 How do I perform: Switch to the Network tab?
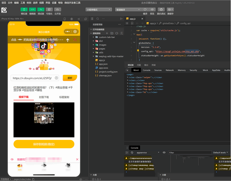point(169,70)
